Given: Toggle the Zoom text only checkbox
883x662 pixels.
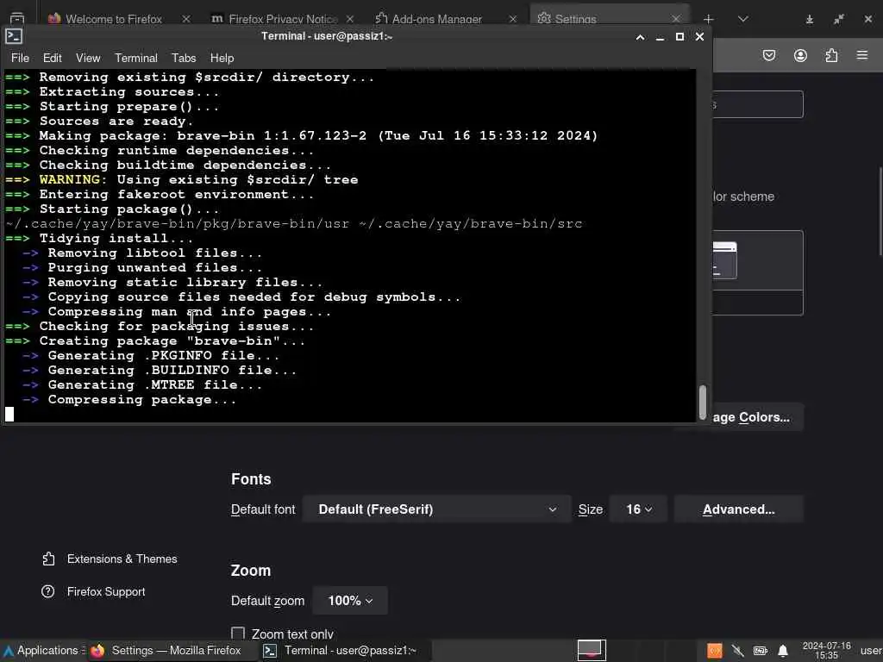Looking at the screenshot, I should coord(238,634).
